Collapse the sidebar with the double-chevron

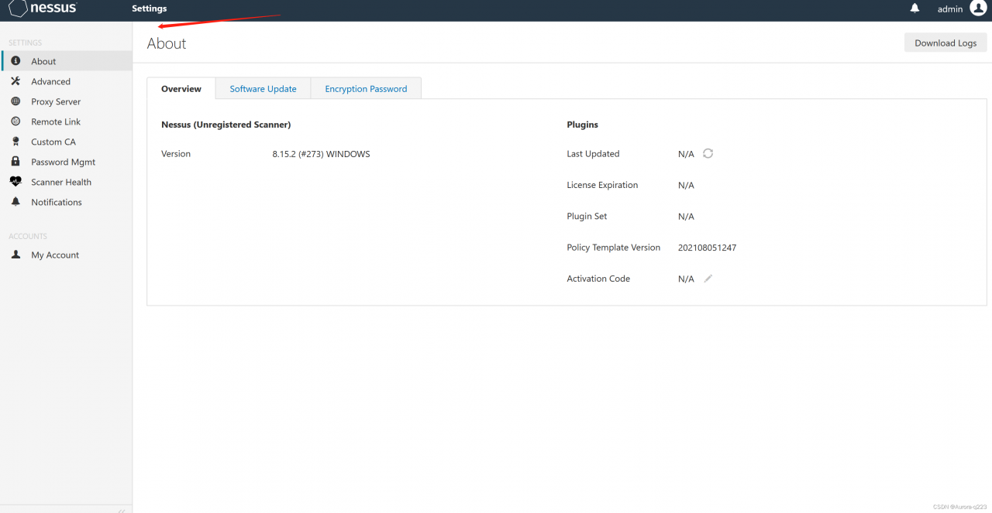tap(122, 510)
